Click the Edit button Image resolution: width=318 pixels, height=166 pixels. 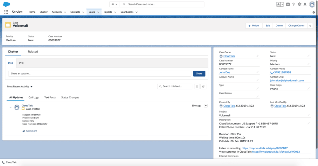[x=268, y=26]
